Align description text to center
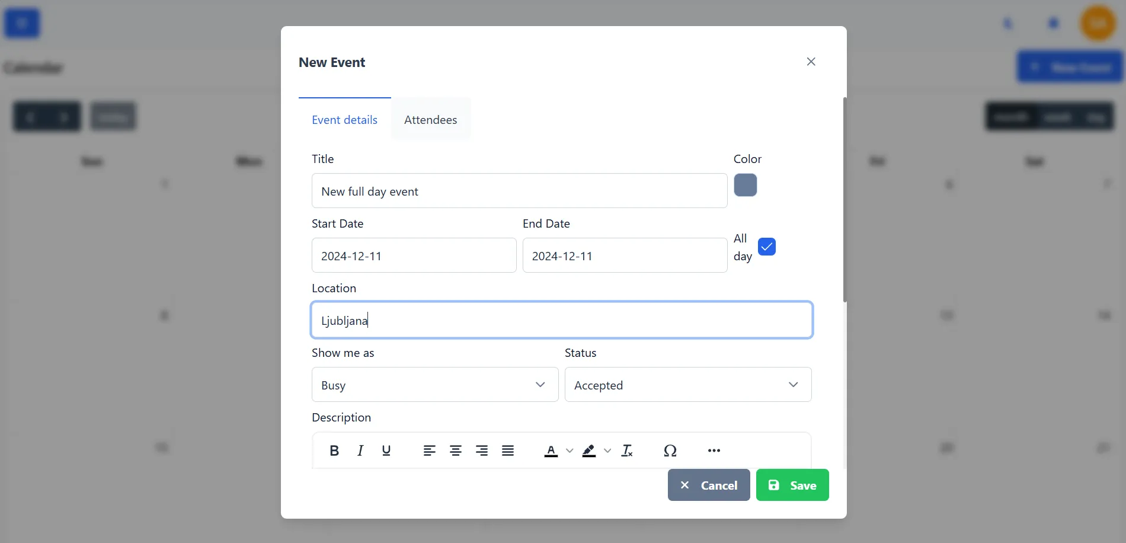Image resolution: width=1126 pixels, height=543 pixels. pos(455,451)
